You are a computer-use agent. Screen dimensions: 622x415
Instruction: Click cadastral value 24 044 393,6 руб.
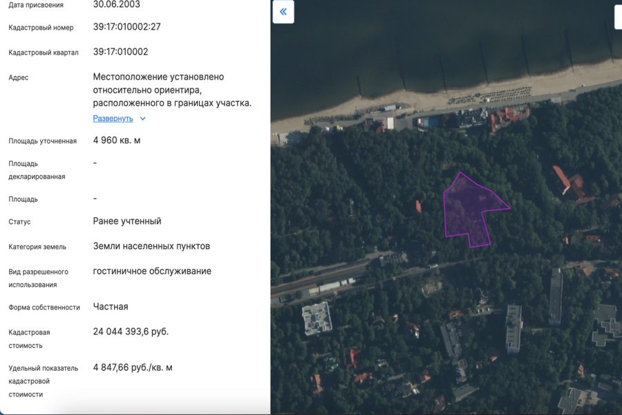tap(131, 332)
